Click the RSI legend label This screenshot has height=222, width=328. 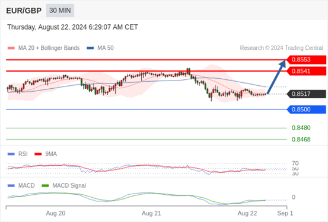(x=23, y=154)
